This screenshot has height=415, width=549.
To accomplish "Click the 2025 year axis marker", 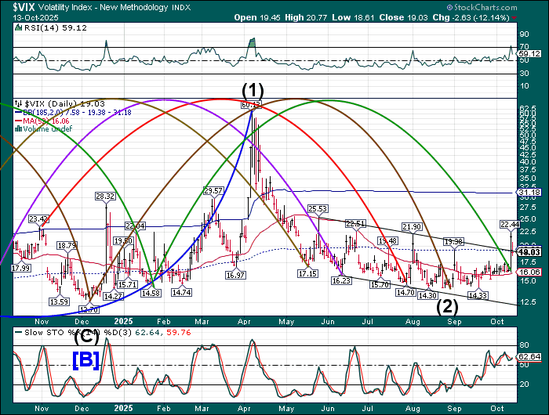I will pos(124,321).
